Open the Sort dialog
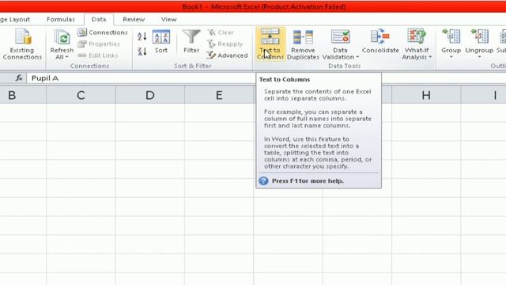506x285 pixels. click(x=161, y=42)
